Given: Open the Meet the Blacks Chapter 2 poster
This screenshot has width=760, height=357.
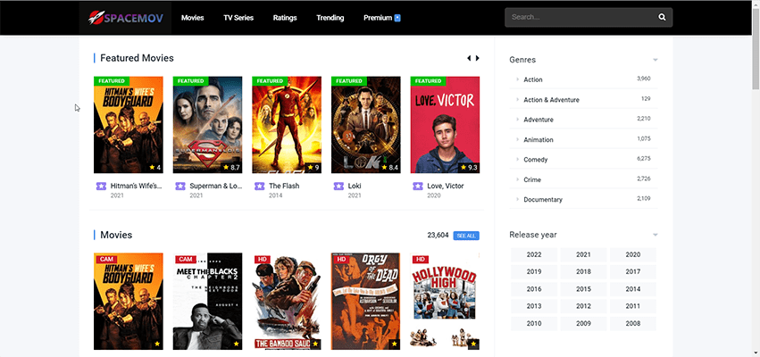Looking at the screenshot, I should coord(207,301).
